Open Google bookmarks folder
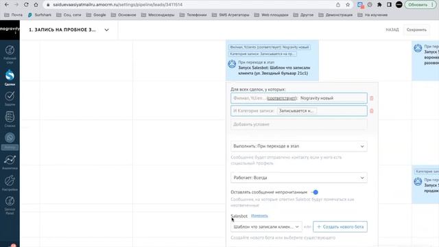 pyautogui.click(x=96, y=15)
